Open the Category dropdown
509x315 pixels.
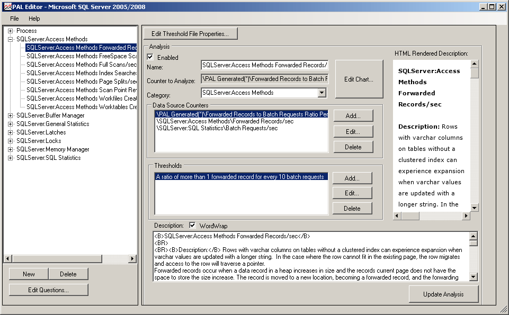[322, 93]
